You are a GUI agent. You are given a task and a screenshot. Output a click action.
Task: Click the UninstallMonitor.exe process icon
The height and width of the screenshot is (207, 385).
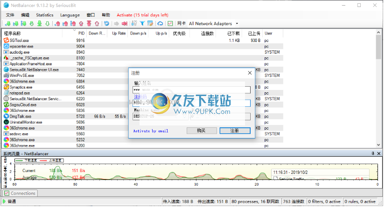click(6, 122)
